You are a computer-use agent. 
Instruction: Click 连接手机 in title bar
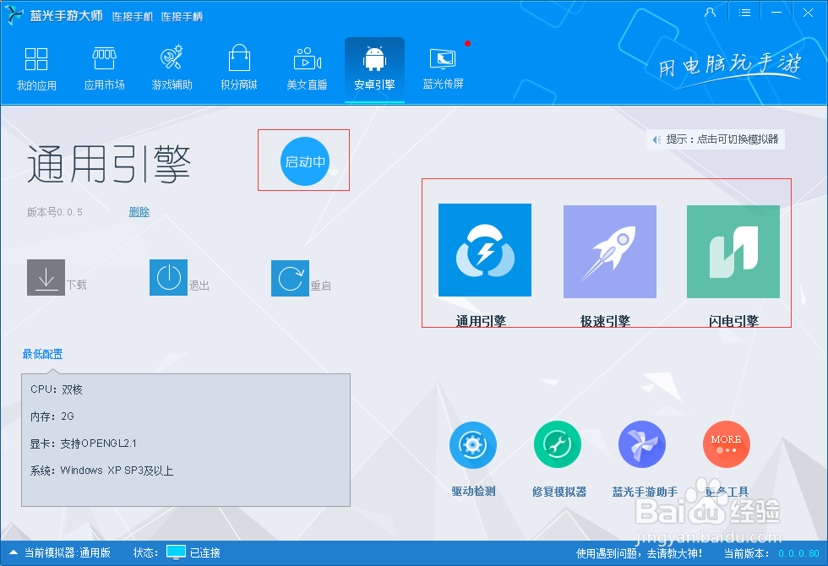[x=133, y=17]
